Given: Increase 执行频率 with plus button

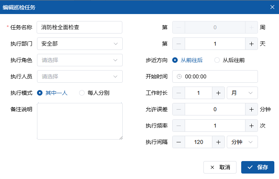Looking at the screenshot, I should pos(251,126).
